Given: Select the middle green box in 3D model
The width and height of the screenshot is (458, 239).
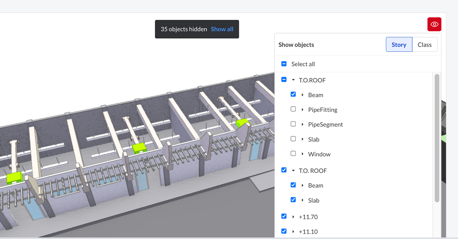Looking at the screenshot, I should coord(140,147).
